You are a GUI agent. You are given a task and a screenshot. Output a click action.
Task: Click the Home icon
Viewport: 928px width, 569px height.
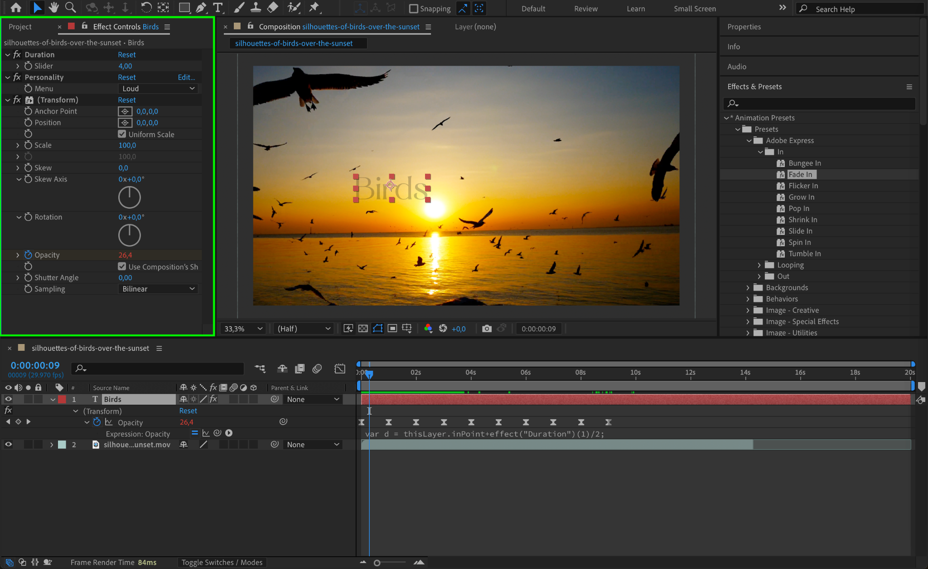tap(16, 7)
